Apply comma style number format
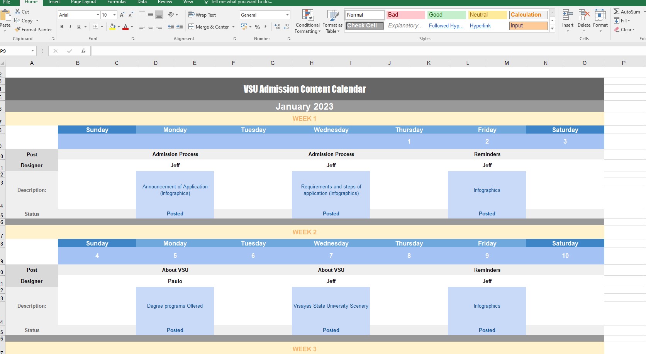Image resolution: width=646 pixels, height=354 pixels. pyautogui.click(x=266, y=27)
